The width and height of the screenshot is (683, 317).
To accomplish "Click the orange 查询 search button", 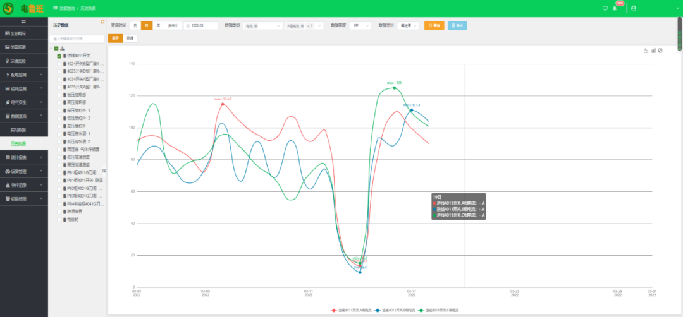I will pyautogui.click(x=434, y=25).
